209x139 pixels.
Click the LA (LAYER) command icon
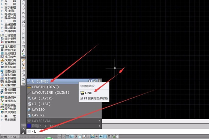click(29, 98)
